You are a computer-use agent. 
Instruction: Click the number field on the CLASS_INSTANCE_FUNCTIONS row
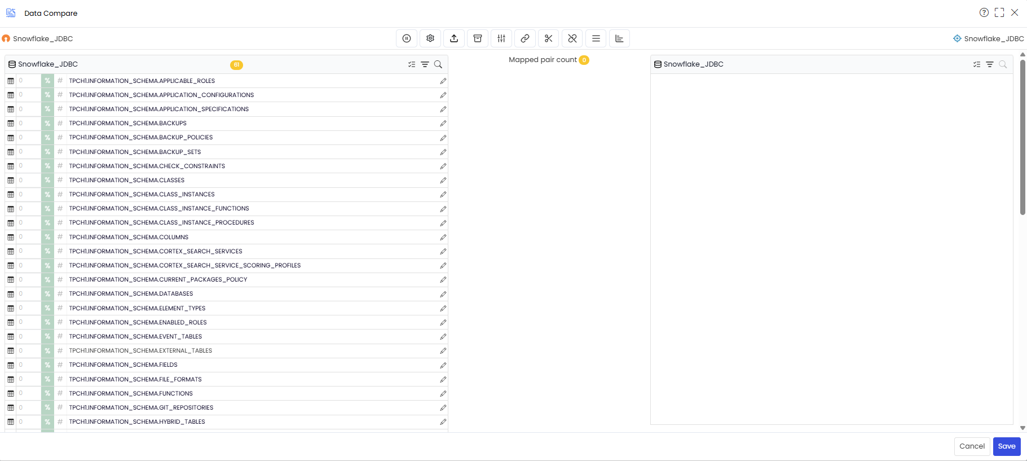tap(28, 209)
